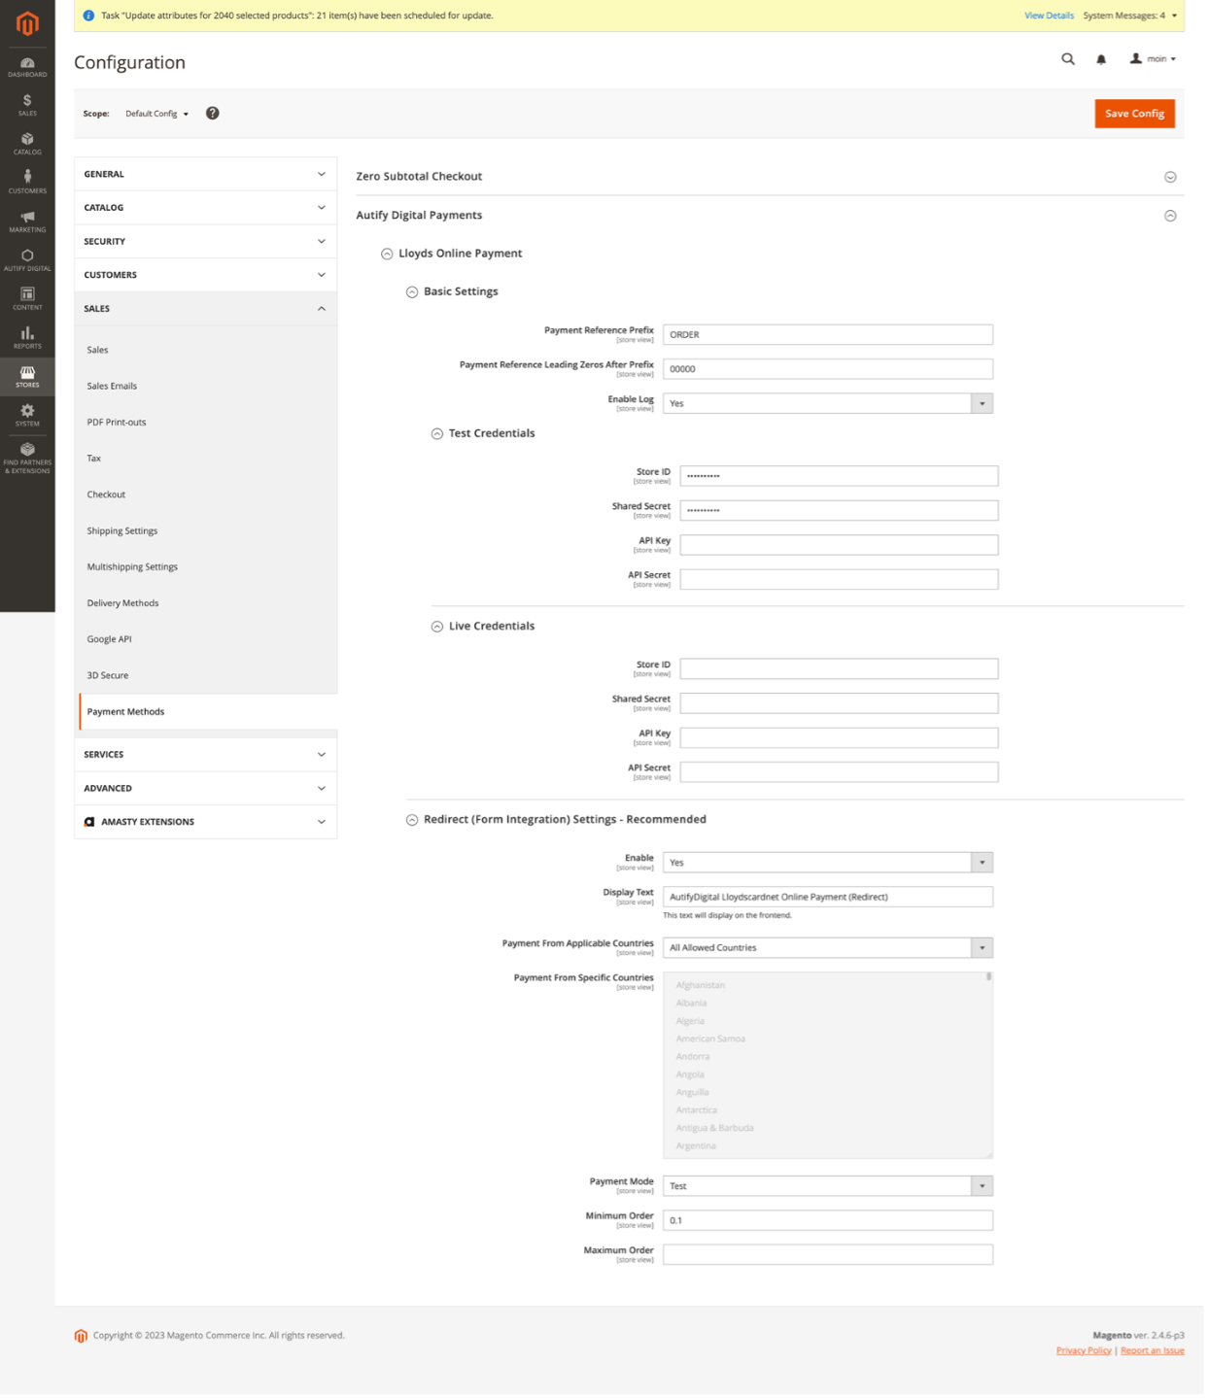Open the Marketing megaphone icon
The image size is (1208, 1398).
coord(27,222)
